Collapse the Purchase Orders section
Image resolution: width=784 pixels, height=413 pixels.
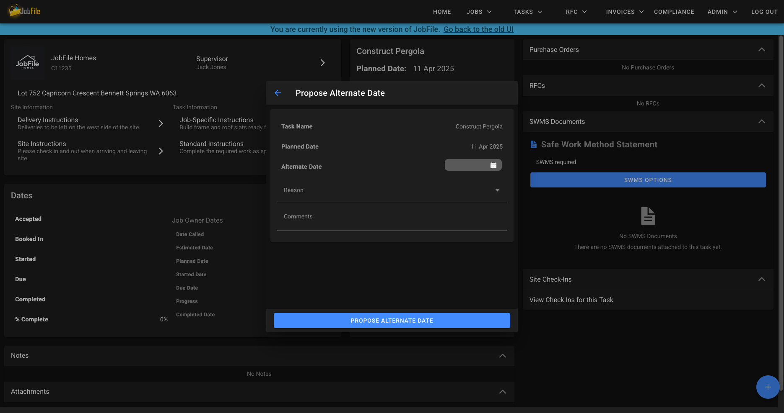(x=762, y=50)
